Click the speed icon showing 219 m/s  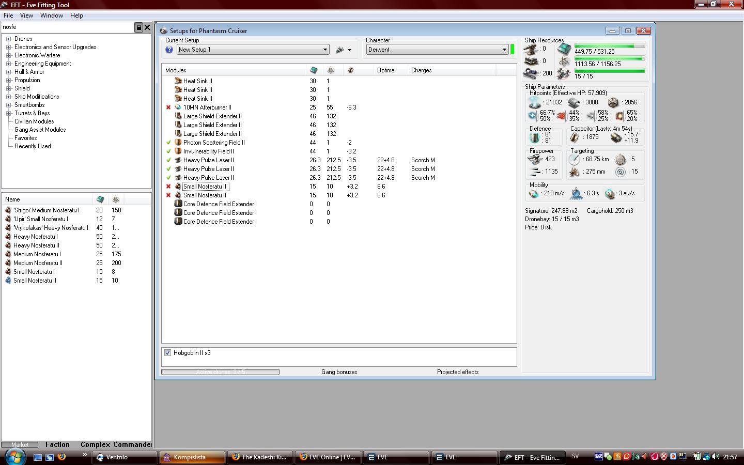(x=534, y=194)
